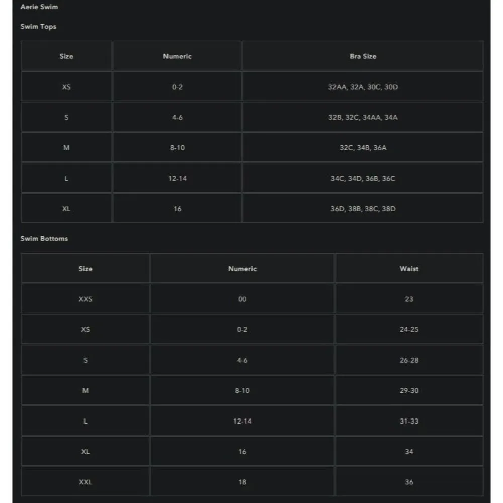
Task: Click the 34C, 34D, 36B, 36C cell
Action: pyautogui.click(x=363, y=179)
